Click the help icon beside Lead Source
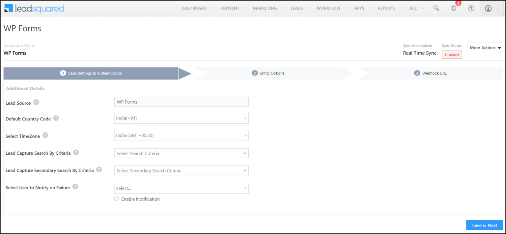 click(x=36, y=102)
